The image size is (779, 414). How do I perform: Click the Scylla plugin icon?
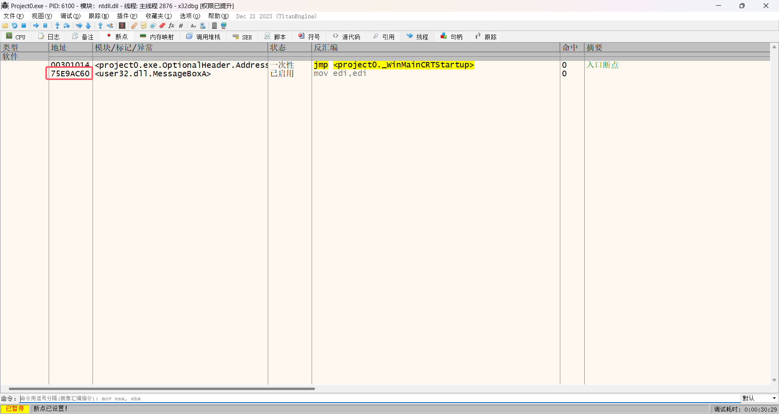point(122,26)
